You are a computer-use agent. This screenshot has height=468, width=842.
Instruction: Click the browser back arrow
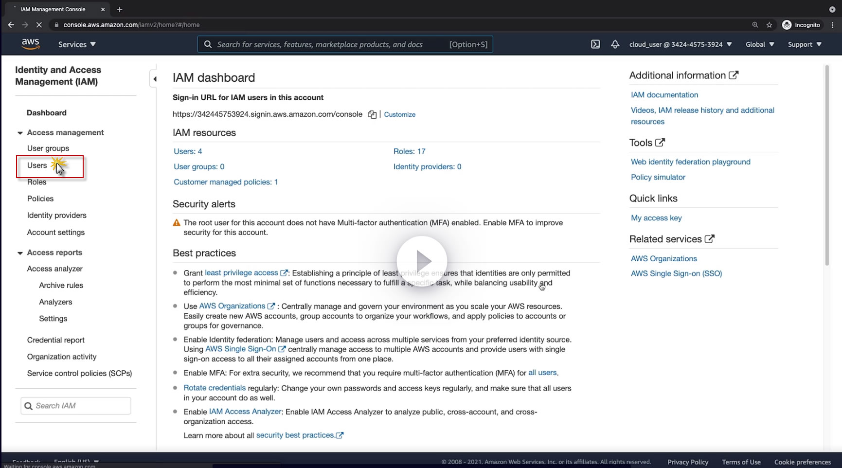[11, 25]
